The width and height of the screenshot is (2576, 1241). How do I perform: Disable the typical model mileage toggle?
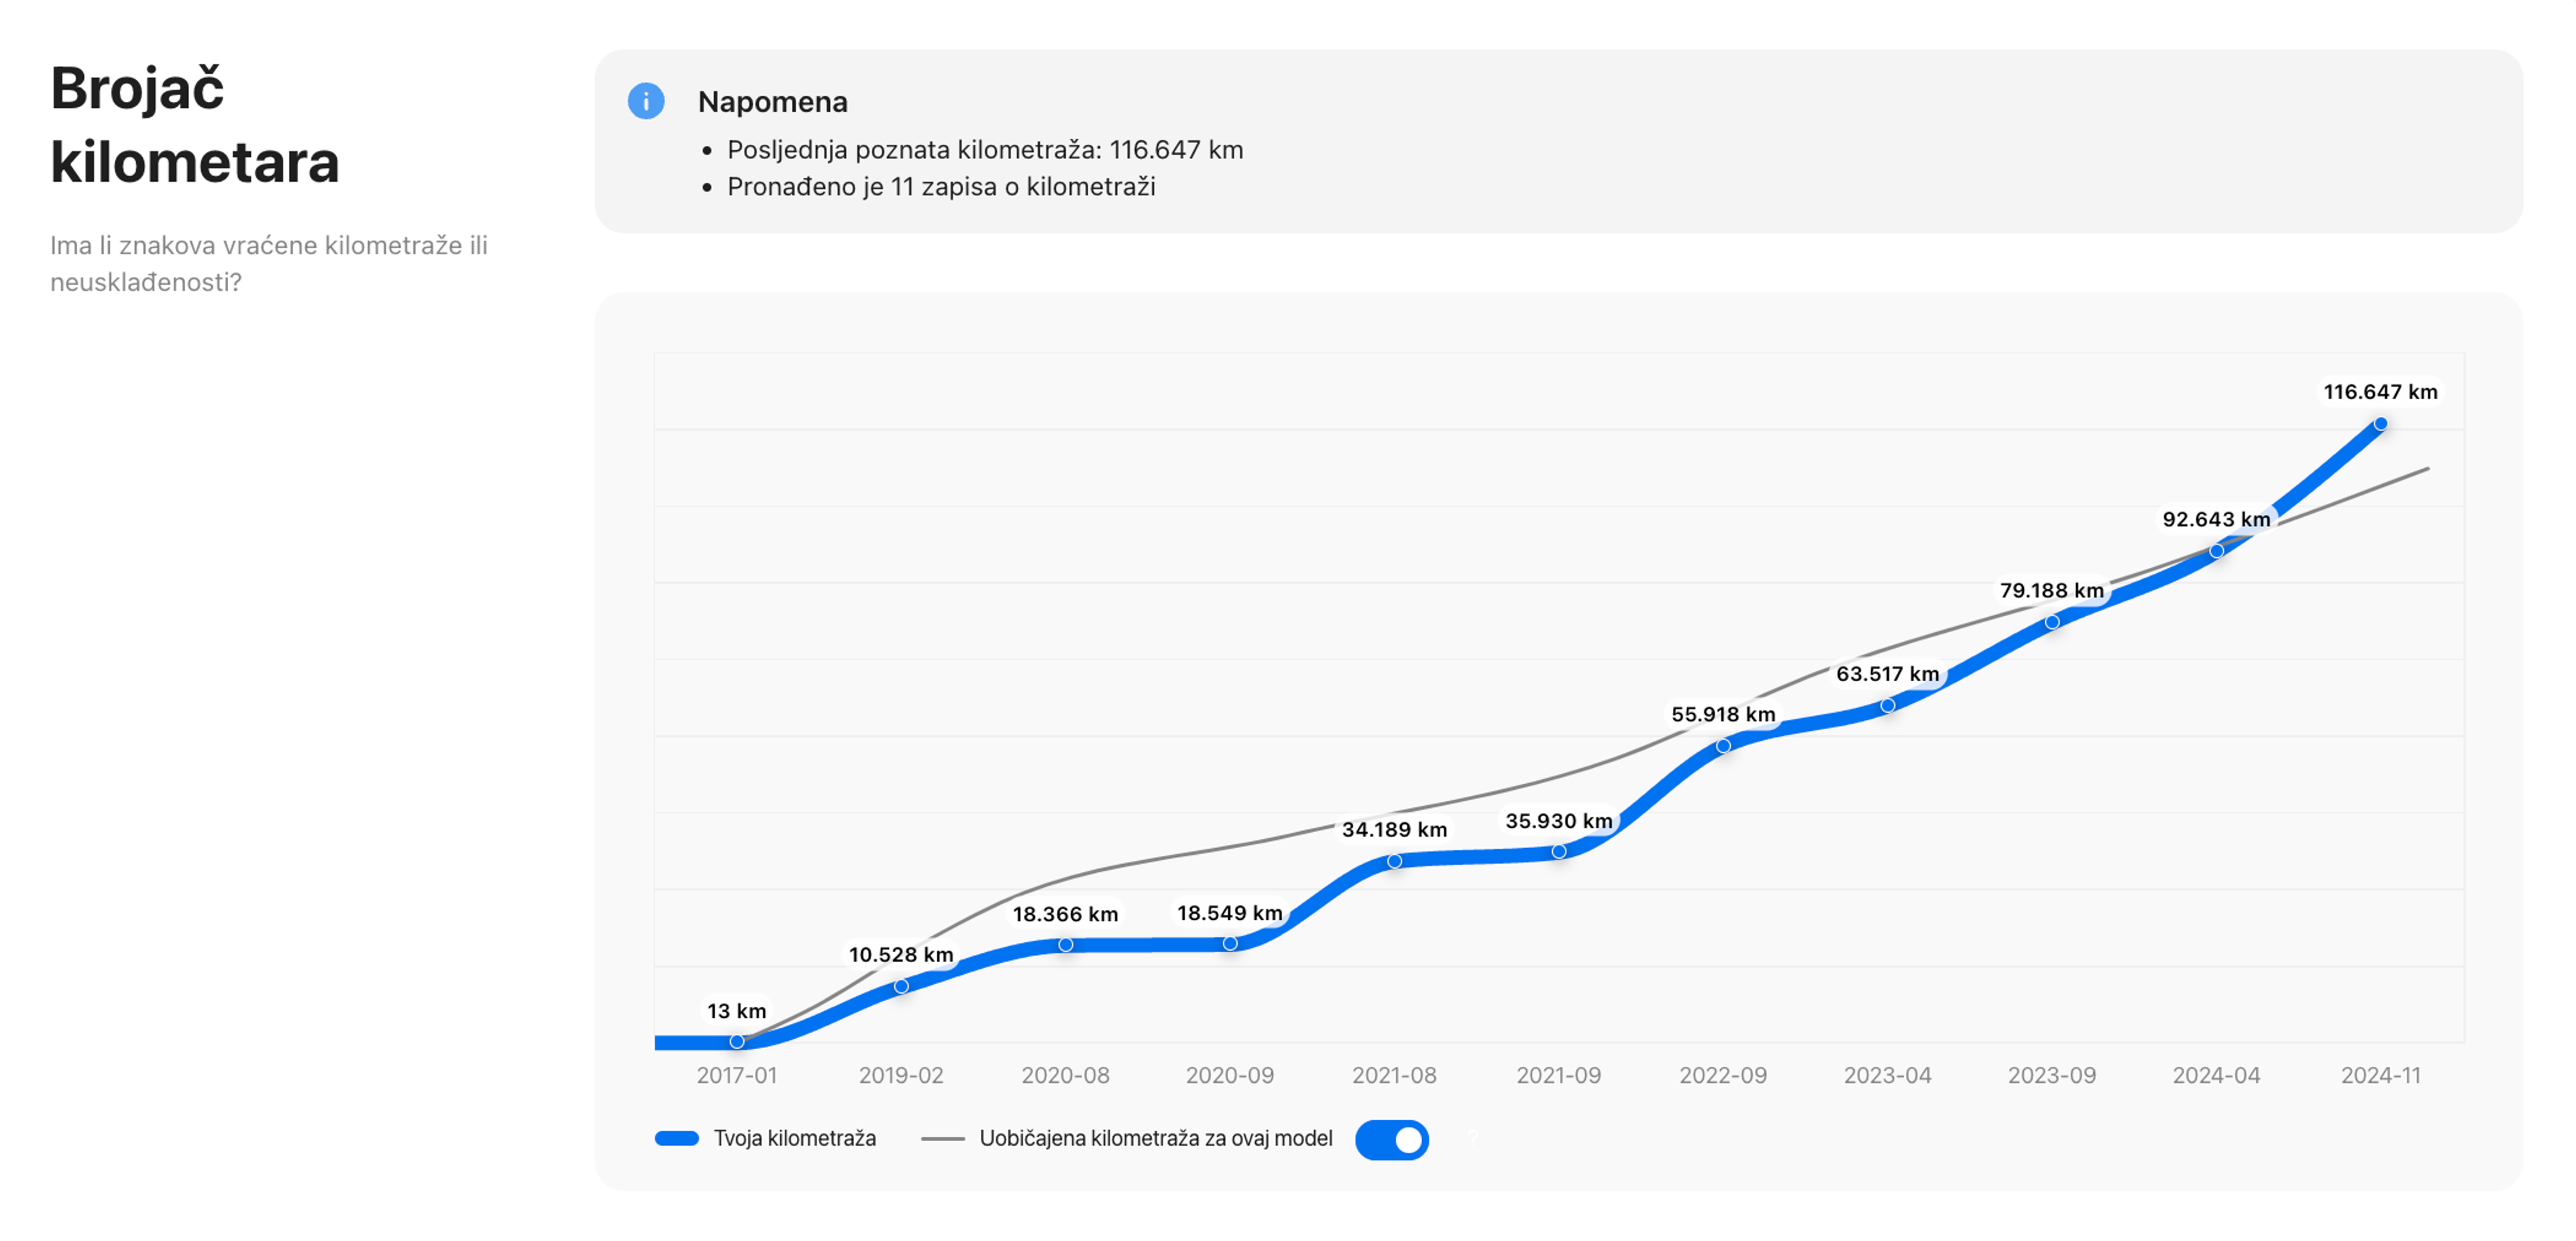[x=1391, y=1139]
